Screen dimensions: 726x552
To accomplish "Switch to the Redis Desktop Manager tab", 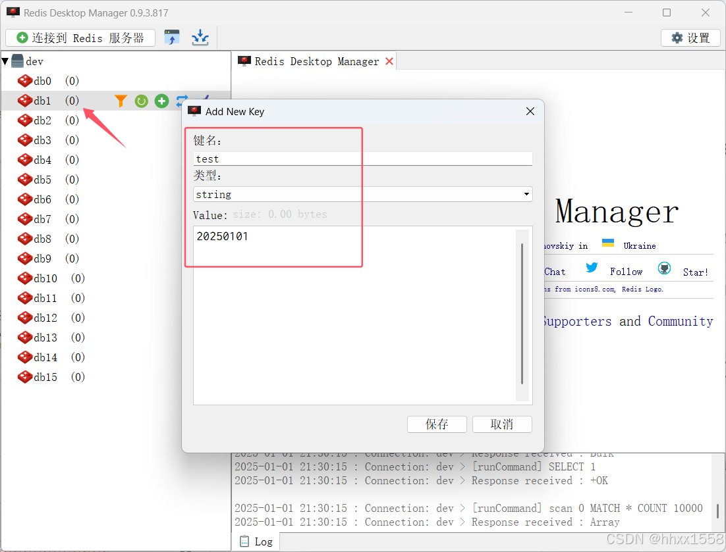I will pos(314,61).
